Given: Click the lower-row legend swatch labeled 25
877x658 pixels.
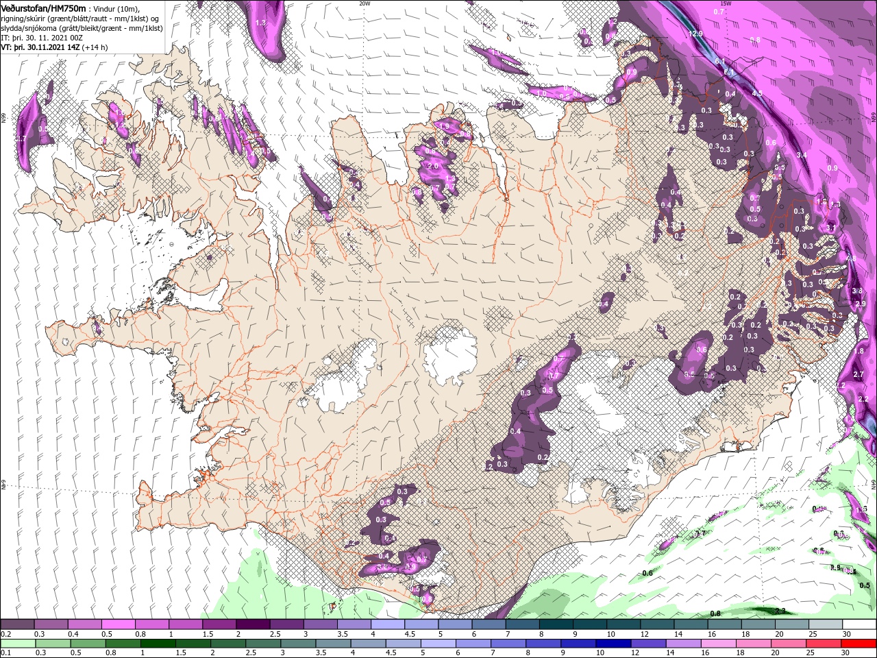Looking at the screenshot, I should [x=824, y=643].
